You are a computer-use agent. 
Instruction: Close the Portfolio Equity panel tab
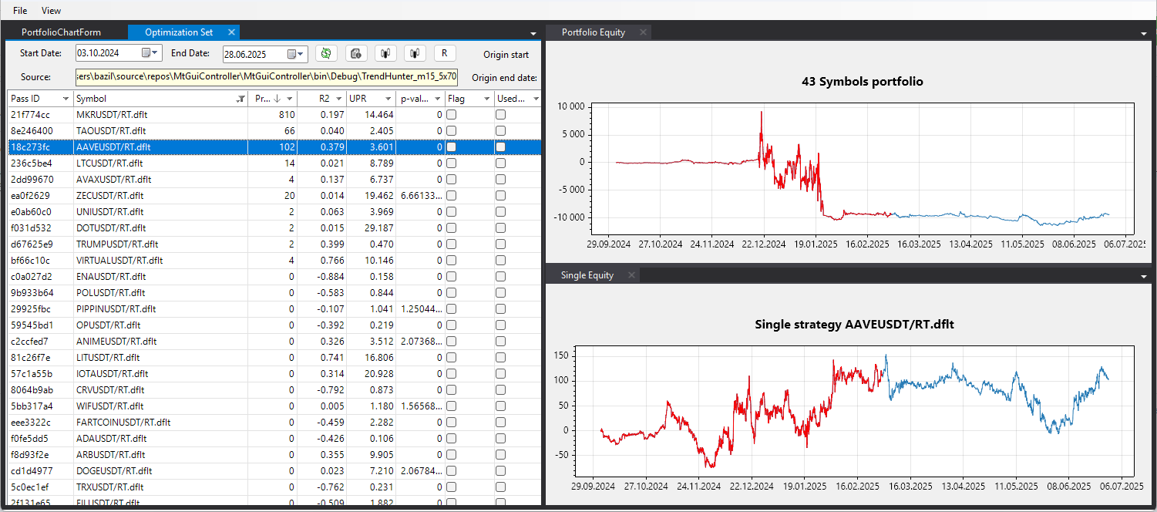click(x=643, y=32)
